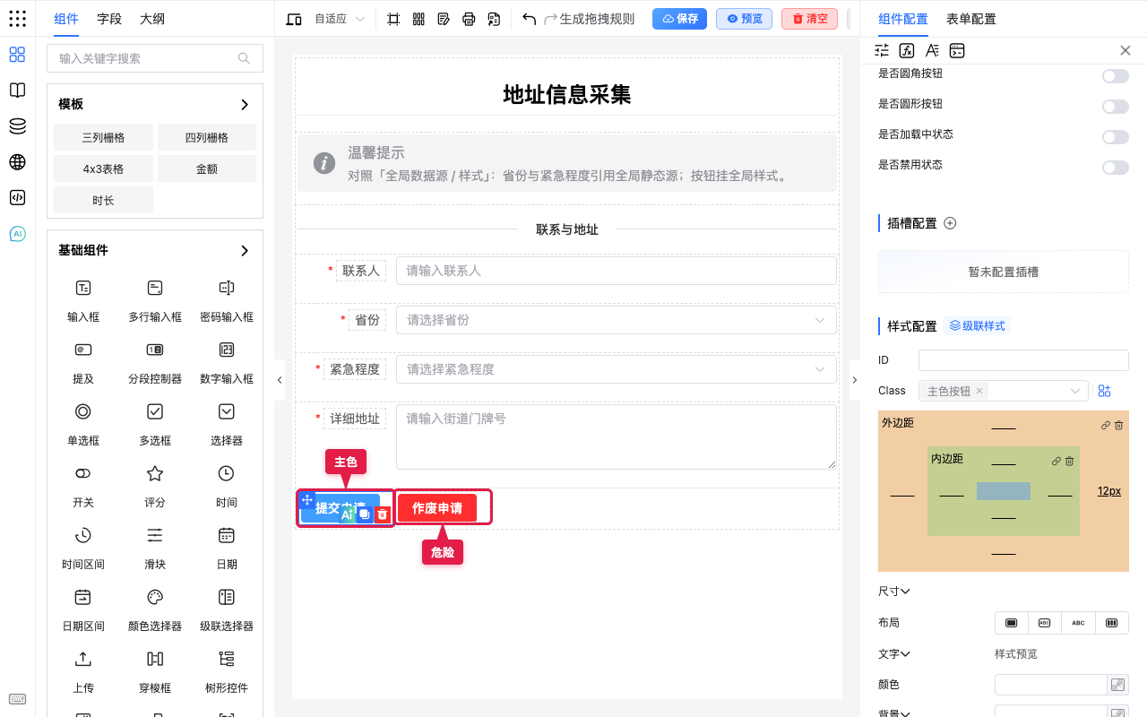
Task: Delete the selected 提交申请 button via red trash icon
Action: pyautogui.click(x=382, y=514)
